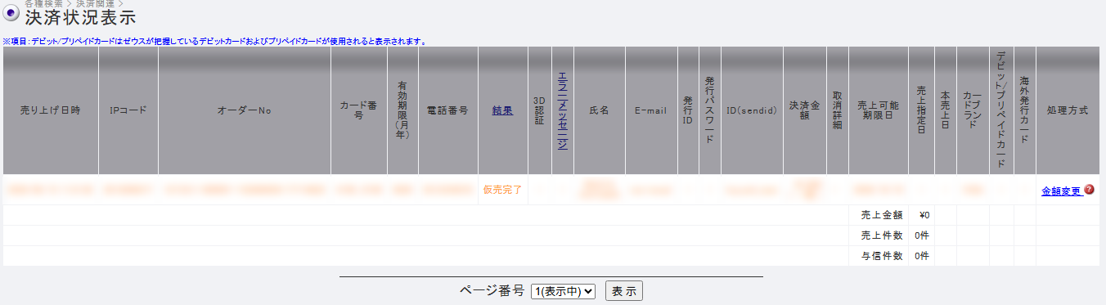
Task: Click the 売上指定日 column header
Action: (922, 110)
